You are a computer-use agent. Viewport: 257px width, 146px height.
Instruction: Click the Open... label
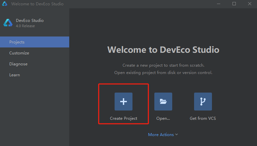tap(163, 118)
